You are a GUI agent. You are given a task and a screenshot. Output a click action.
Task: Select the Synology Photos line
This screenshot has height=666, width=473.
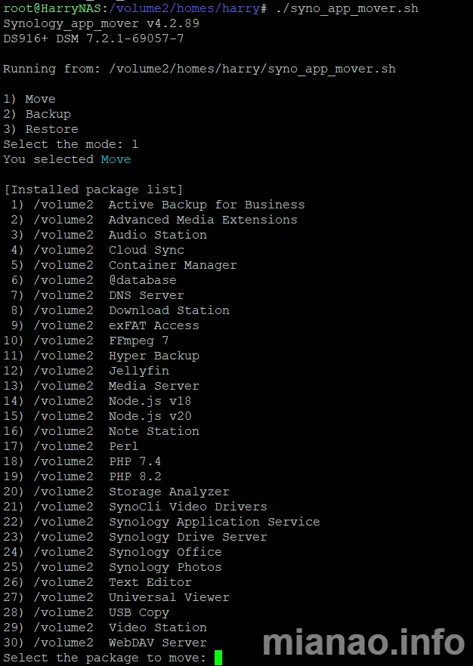pos(165,567)
